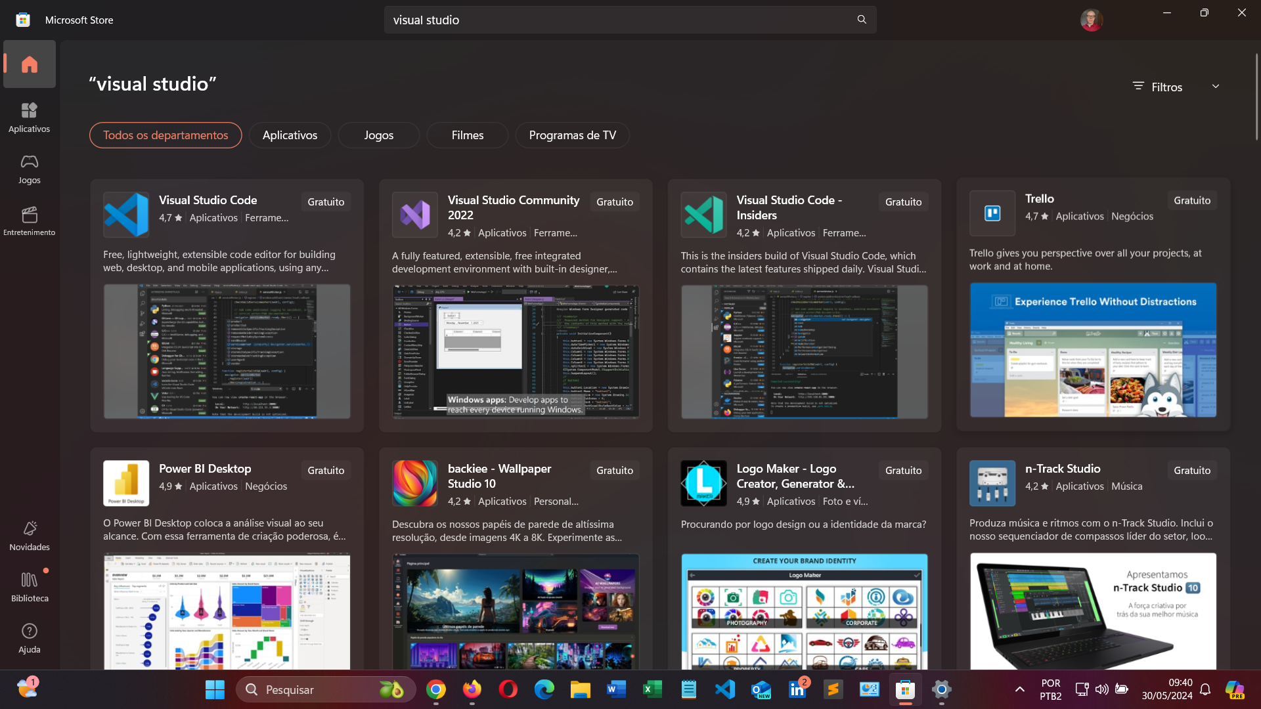Select the Aplicativos filter tab
The height and width of the screenshot is (709, 1261).
click(x=290, y=135)
